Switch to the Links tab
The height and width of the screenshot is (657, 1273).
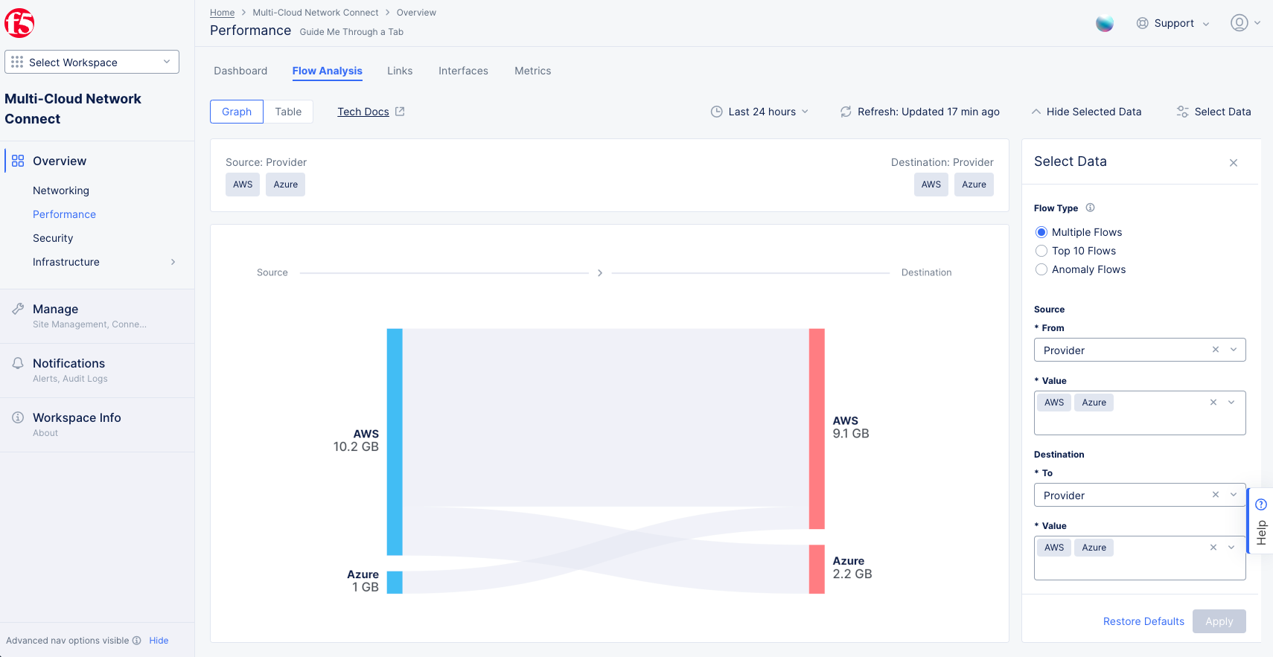[x=400, y=71]
